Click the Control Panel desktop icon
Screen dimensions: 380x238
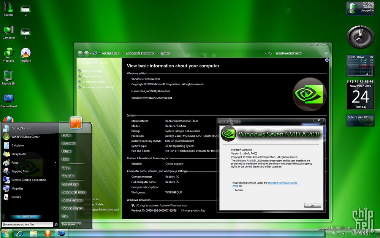(x=8, y=101)
